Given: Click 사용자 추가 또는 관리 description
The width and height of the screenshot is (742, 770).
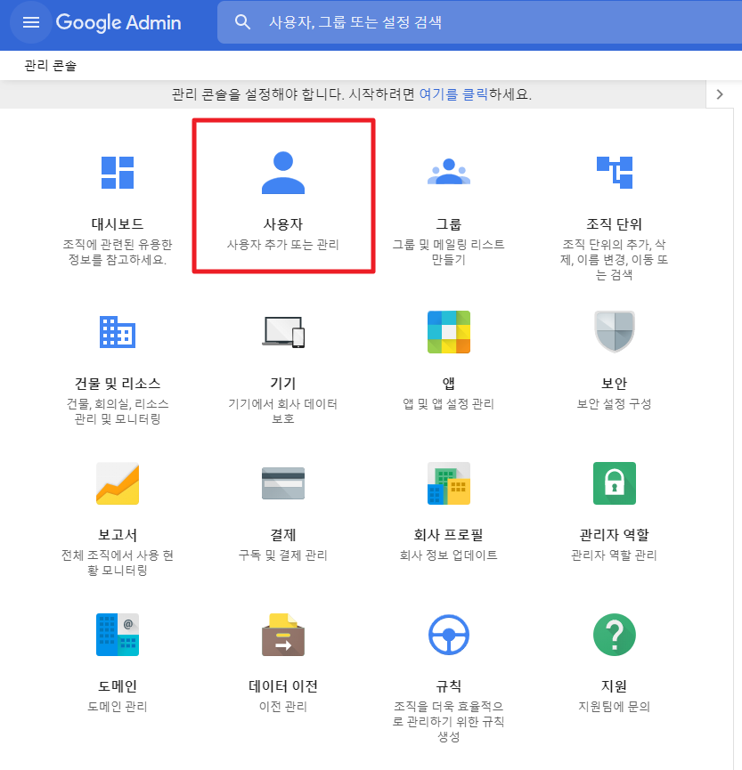Looking at the screenshot, I should [x=283, y=245].
